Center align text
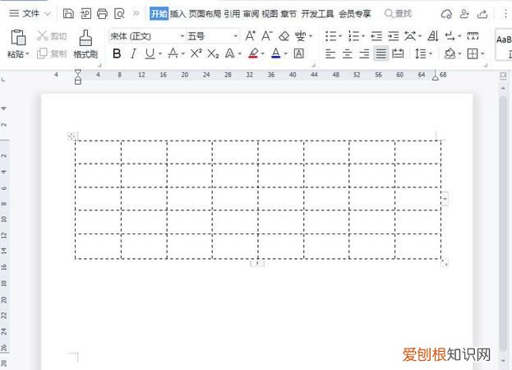512x370 pixels. (x=348, y=53)
